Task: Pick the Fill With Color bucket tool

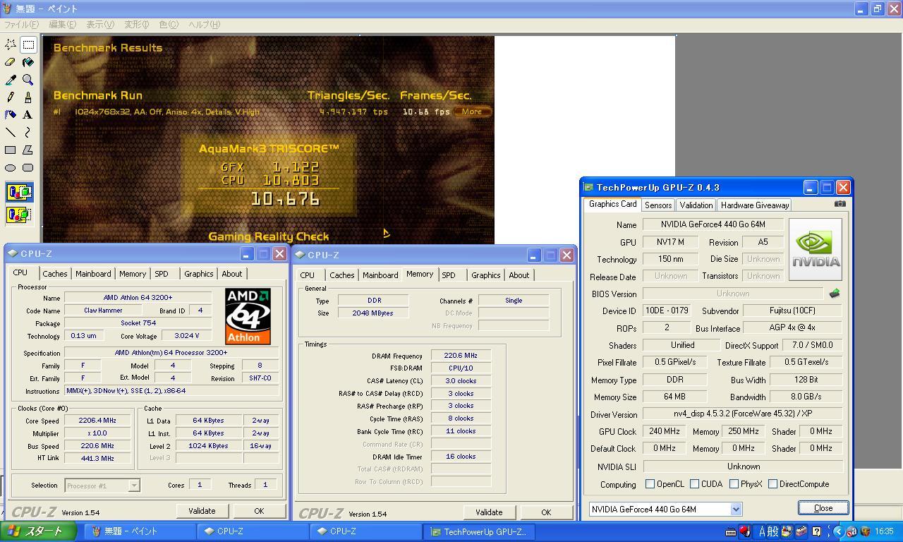Action: tap(28, 62)
